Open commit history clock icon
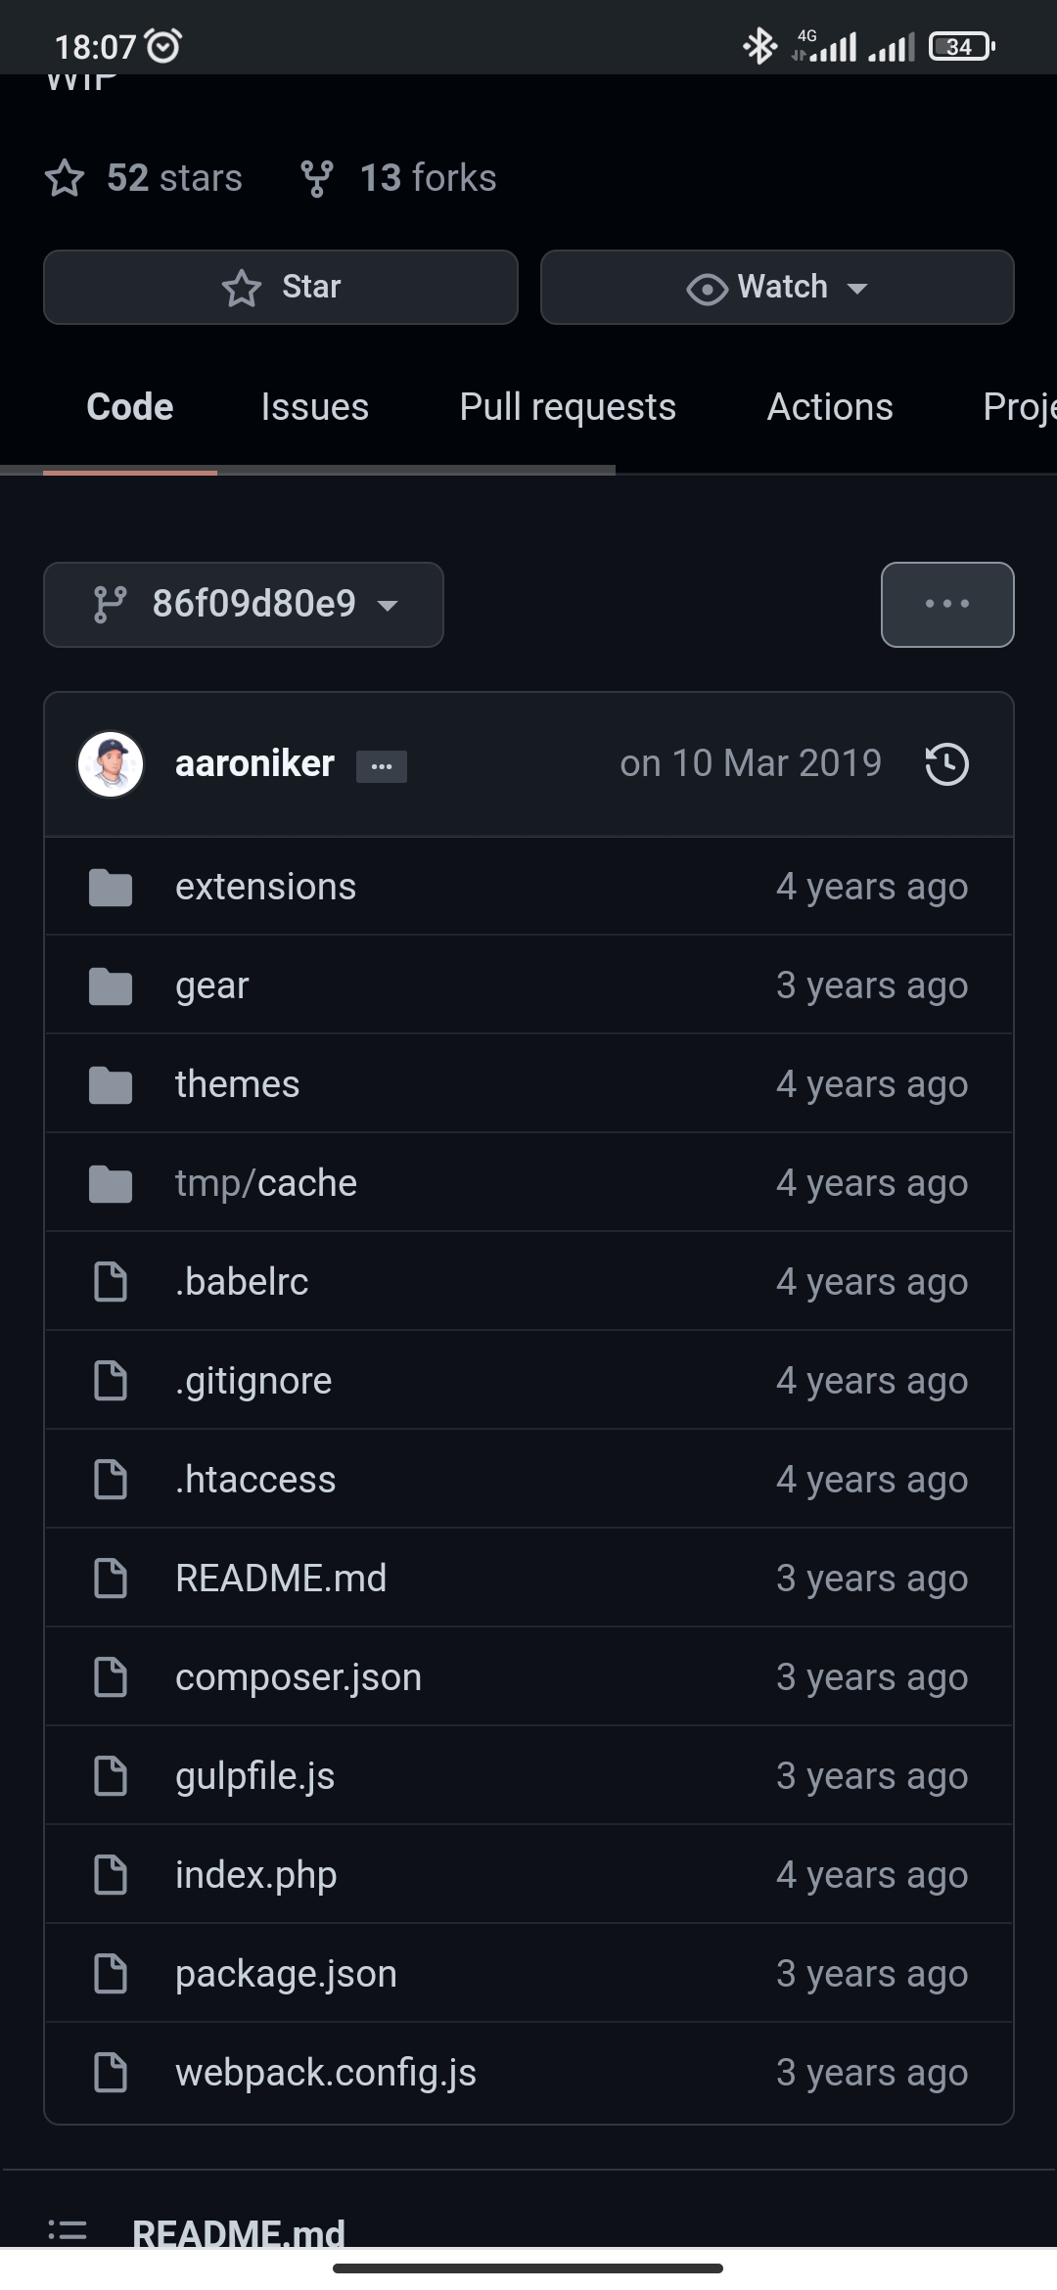1057x2290 pixels. [x=946, y=764]
